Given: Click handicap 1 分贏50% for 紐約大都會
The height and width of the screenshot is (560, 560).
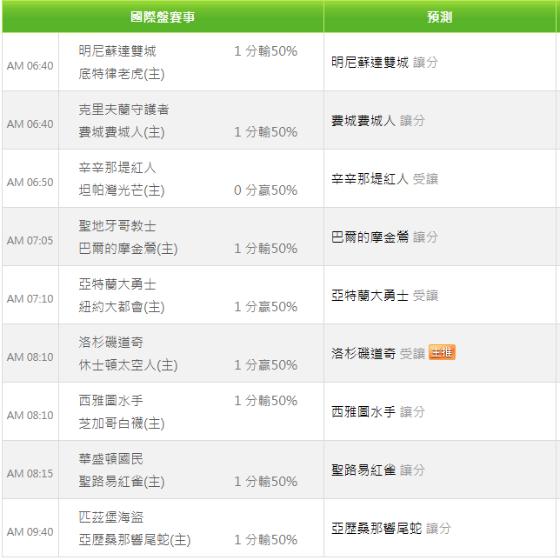Looking at the screenshot, I should coord(266,306).
